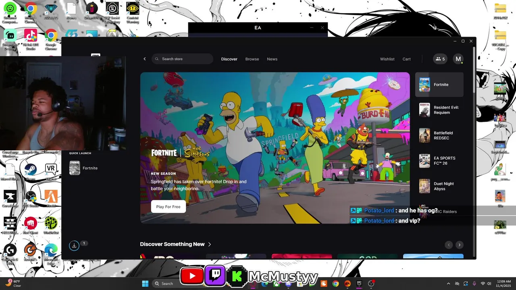
Task: Click Play For Free button
Action: [x=168, y=207]
